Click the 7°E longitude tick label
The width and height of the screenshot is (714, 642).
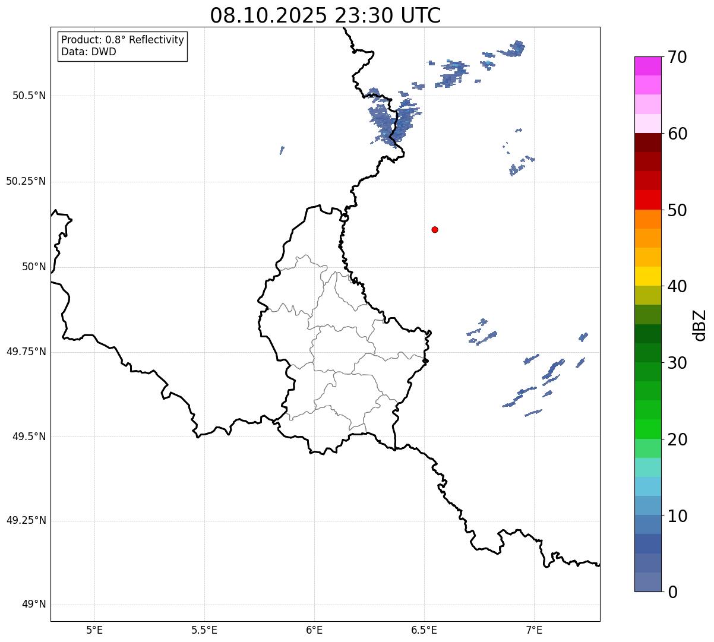point(534,630)
